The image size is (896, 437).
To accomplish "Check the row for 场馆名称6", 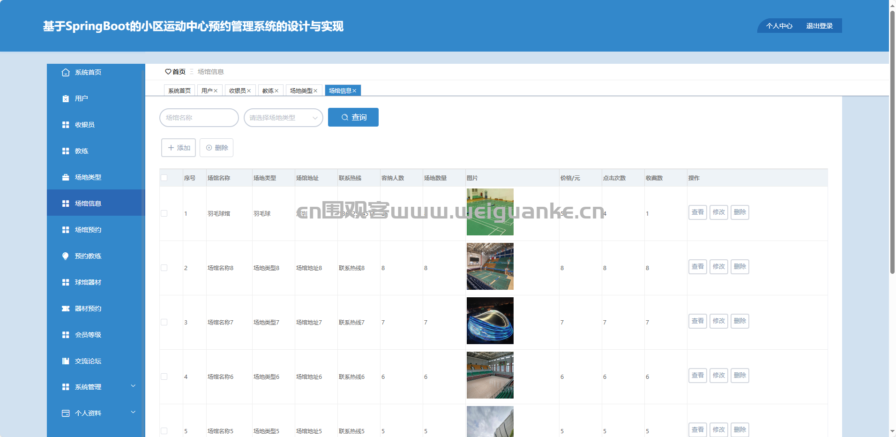I will [164, 377].
